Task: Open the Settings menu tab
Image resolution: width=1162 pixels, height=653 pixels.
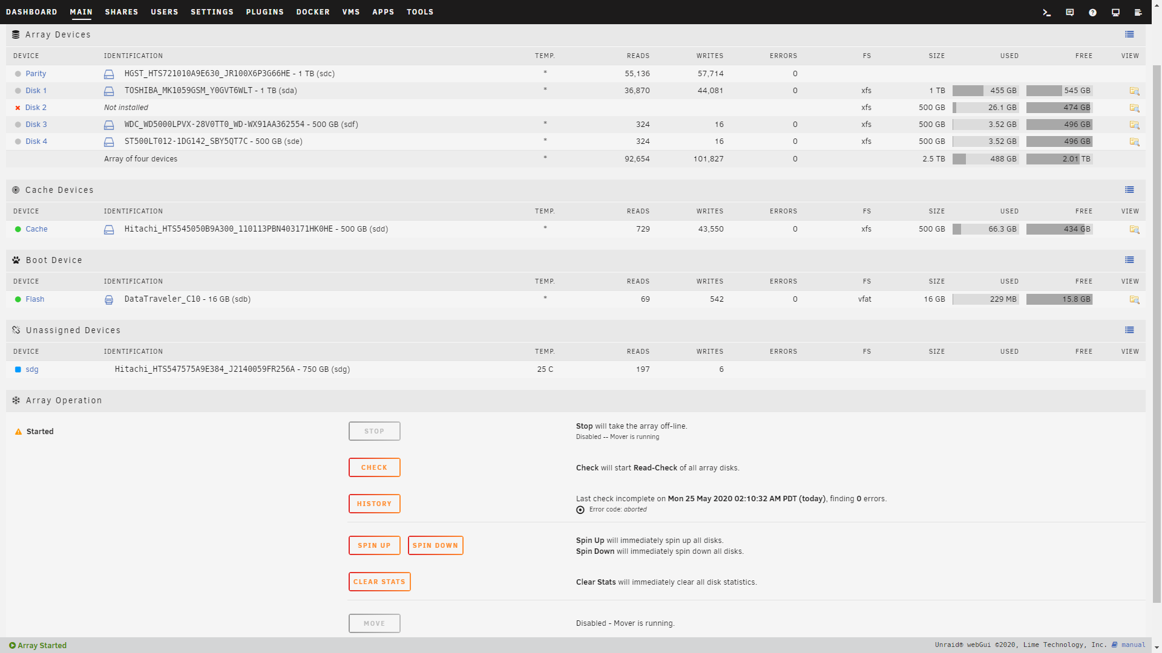Action: pyautogui.click(x=212, y=12)
